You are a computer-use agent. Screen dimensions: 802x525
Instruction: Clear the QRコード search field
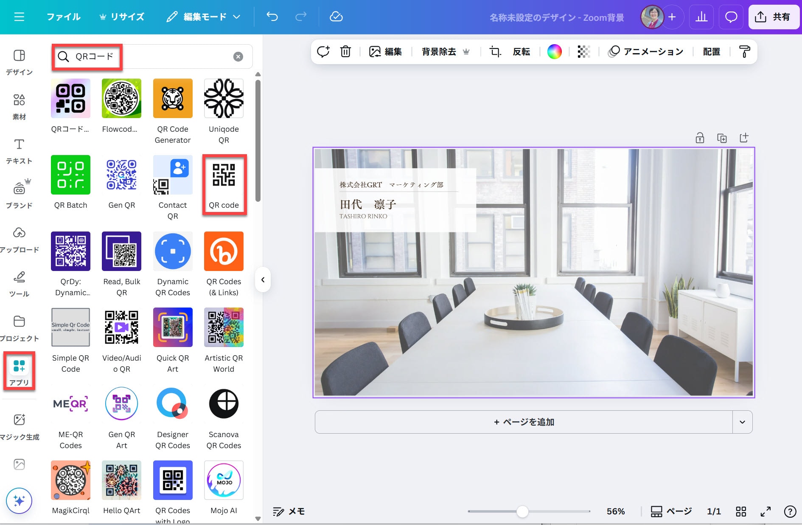[x=238, y=56]
